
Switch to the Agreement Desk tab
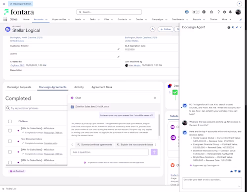(x=102, y=87)
